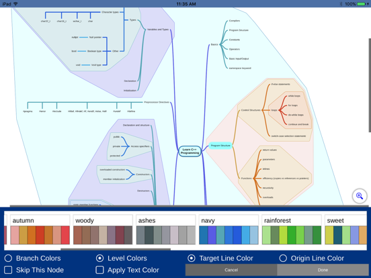The height and width of the screenshot is (278, 371).
Task: Select the Other node
Action: pos(116,51)
